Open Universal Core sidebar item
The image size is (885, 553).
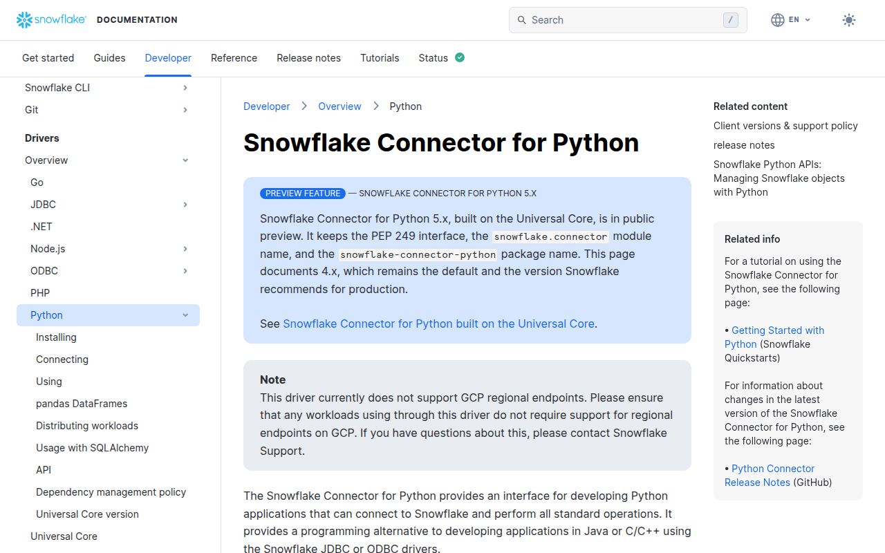point(64,536)
